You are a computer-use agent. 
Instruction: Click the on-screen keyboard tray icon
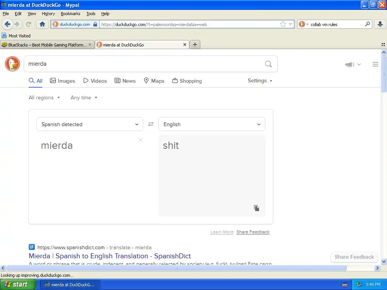345,285
